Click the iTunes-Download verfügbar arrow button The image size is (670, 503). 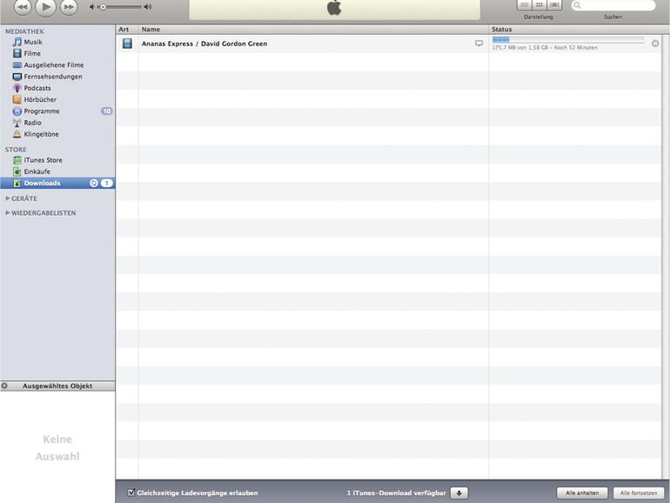[x=459, y=493]
